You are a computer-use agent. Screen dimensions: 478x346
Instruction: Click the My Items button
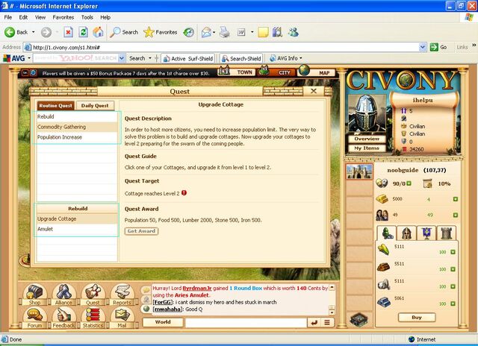(367, 148)
